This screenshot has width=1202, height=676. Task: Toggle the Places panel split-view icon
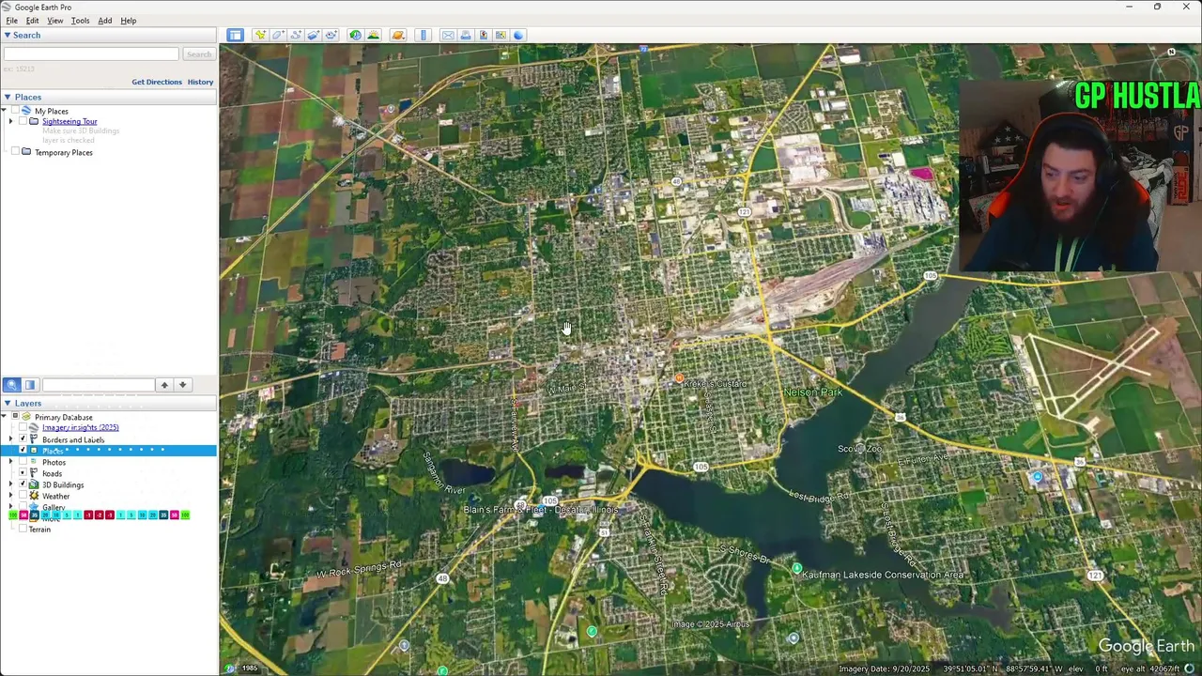(x=30, y=385)
